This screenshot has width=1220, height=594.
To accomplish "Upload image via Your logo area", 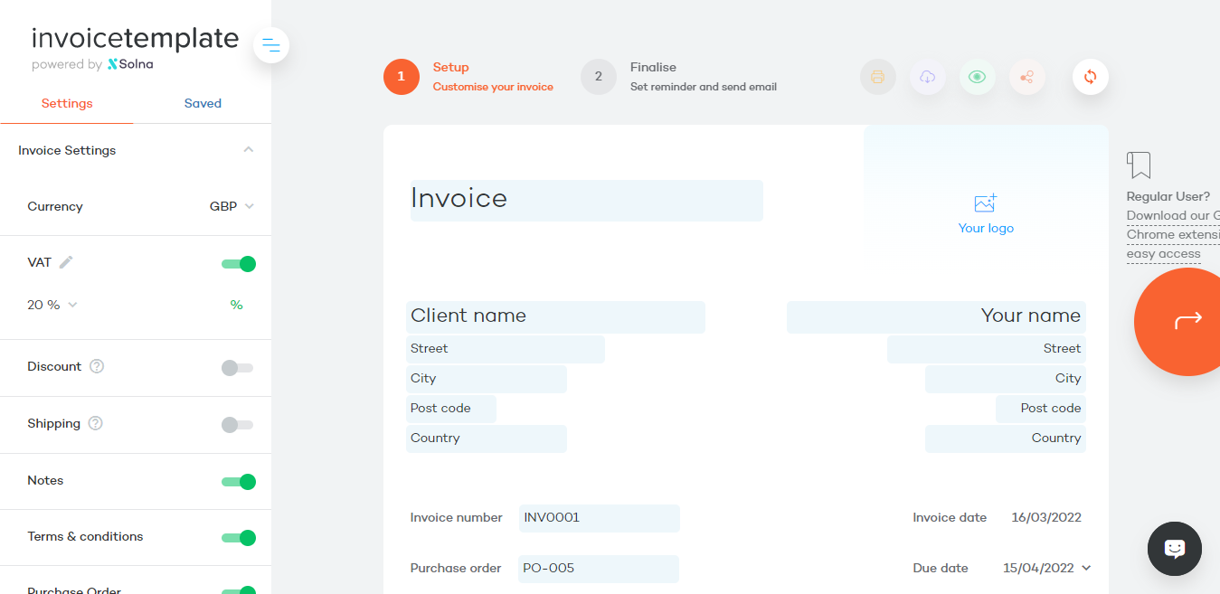I will (986, 213).
